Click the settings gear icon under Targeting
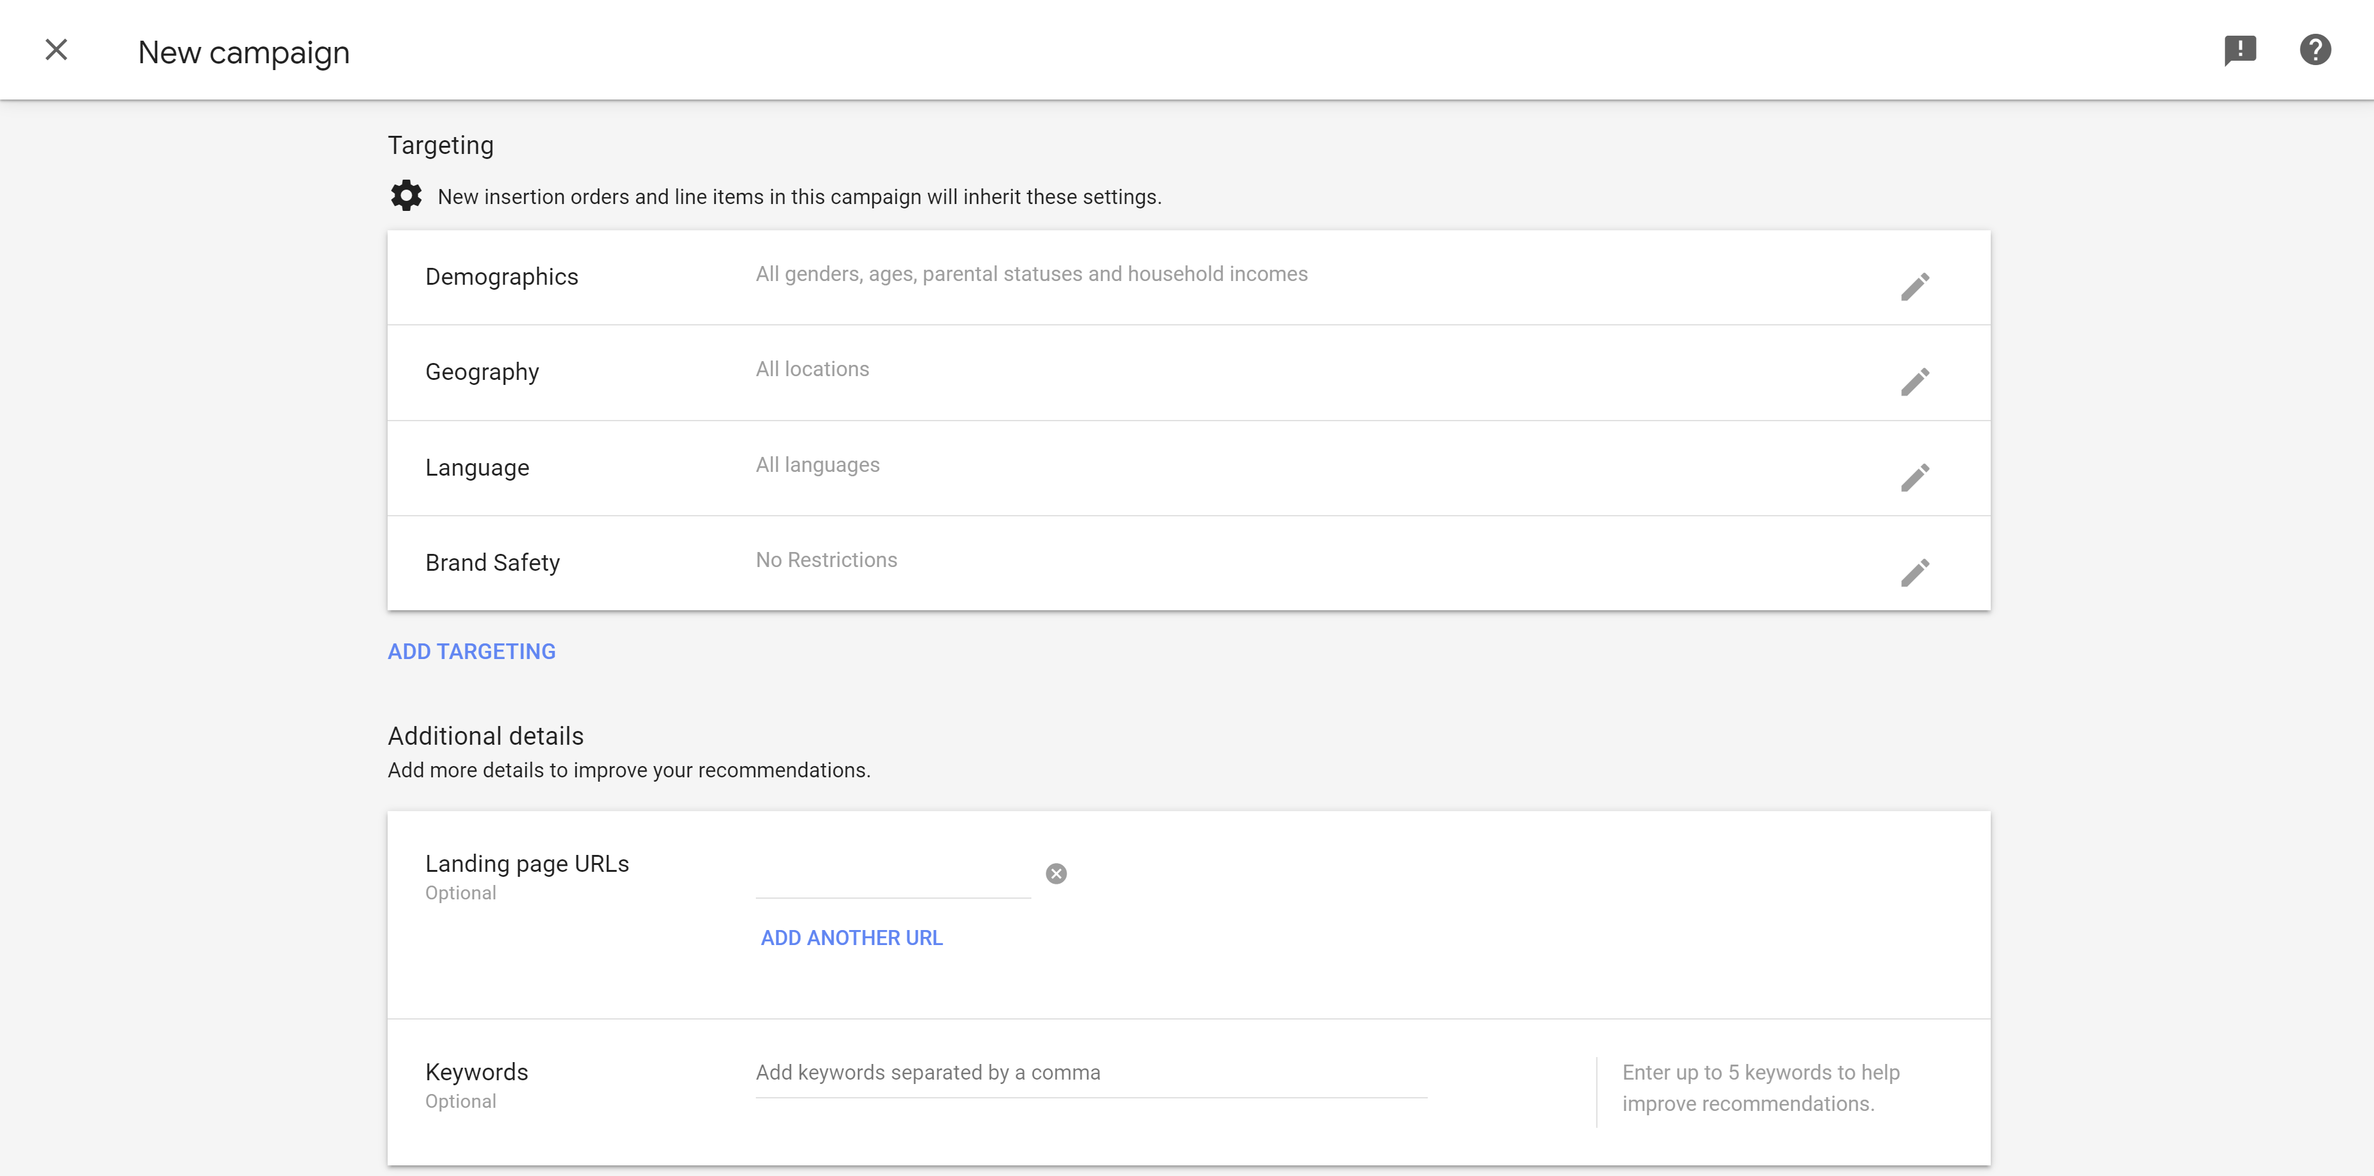2374x1176 pixels. tap(406, 196)
